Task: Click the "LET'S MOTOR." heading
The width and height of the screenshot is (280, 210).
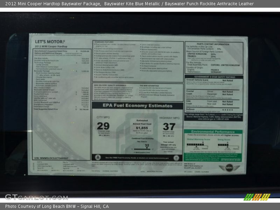Action: click(50, 42)
